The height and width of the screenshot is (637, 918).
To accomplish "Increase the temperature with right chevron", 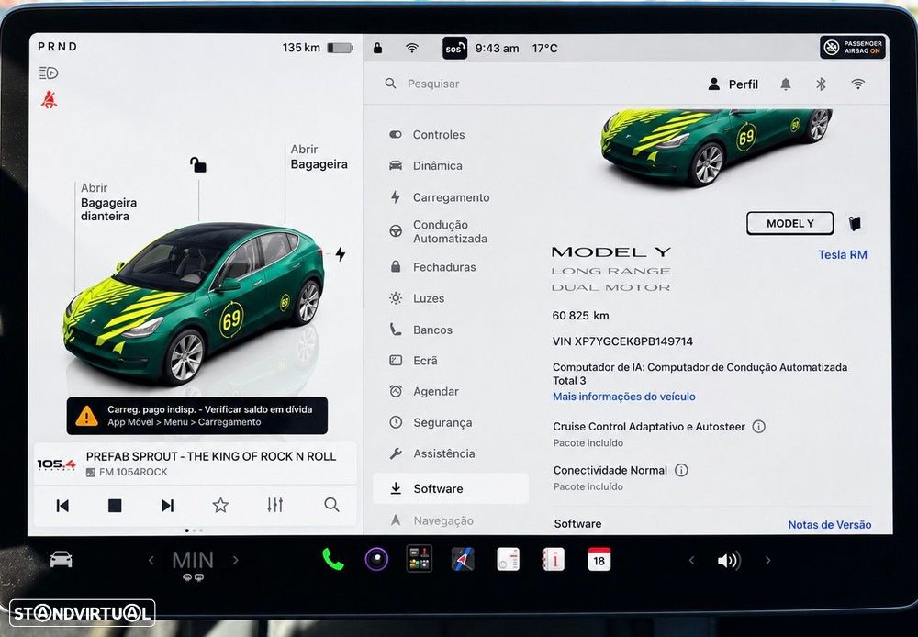I will click(235, 560).
